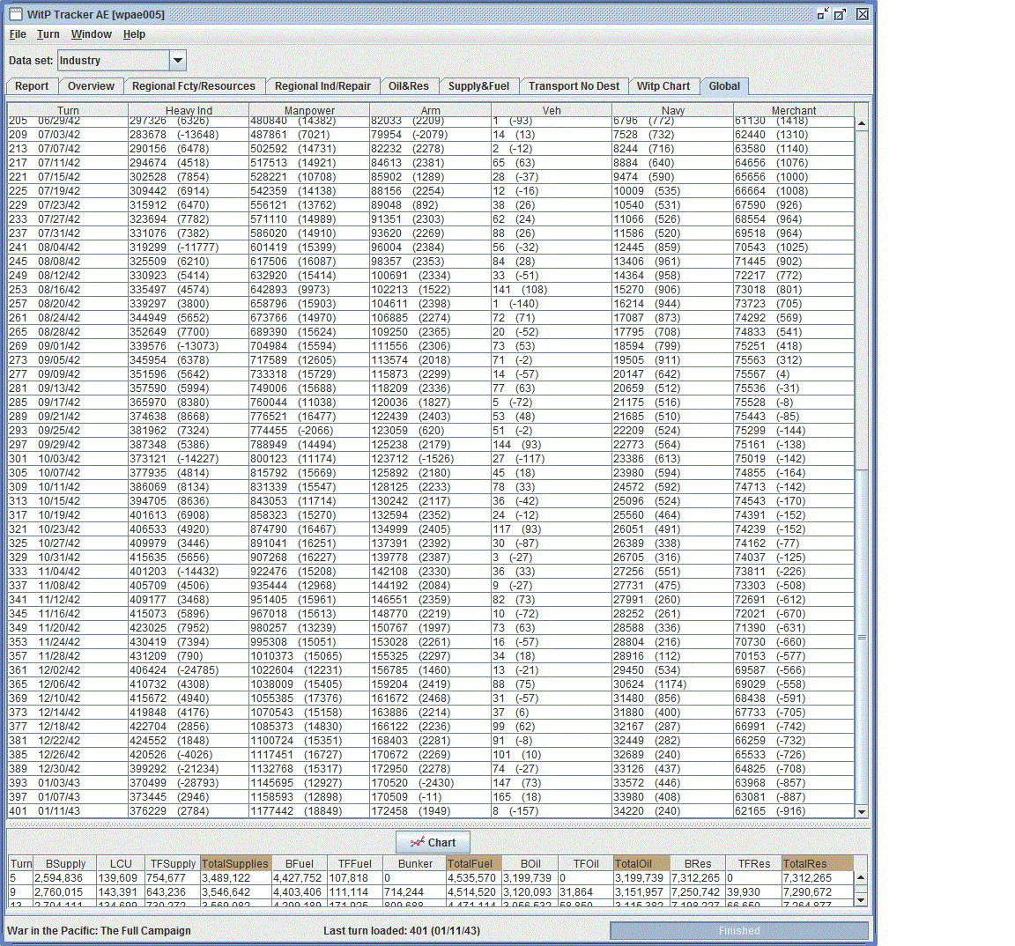The height and width of the screenshot is (946, 1015).
Task: Open the Window menu
Action: [92, 34]
